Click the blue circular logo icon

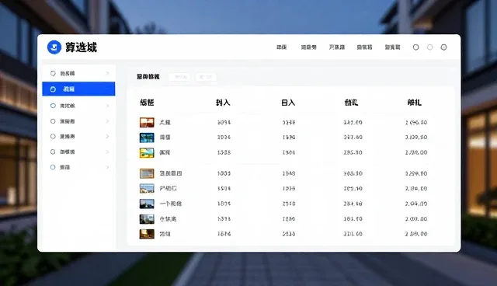tap(54, 47)
